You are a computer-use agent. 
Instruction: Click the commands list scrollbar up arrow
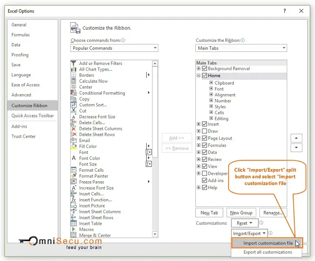pos(155,64)
